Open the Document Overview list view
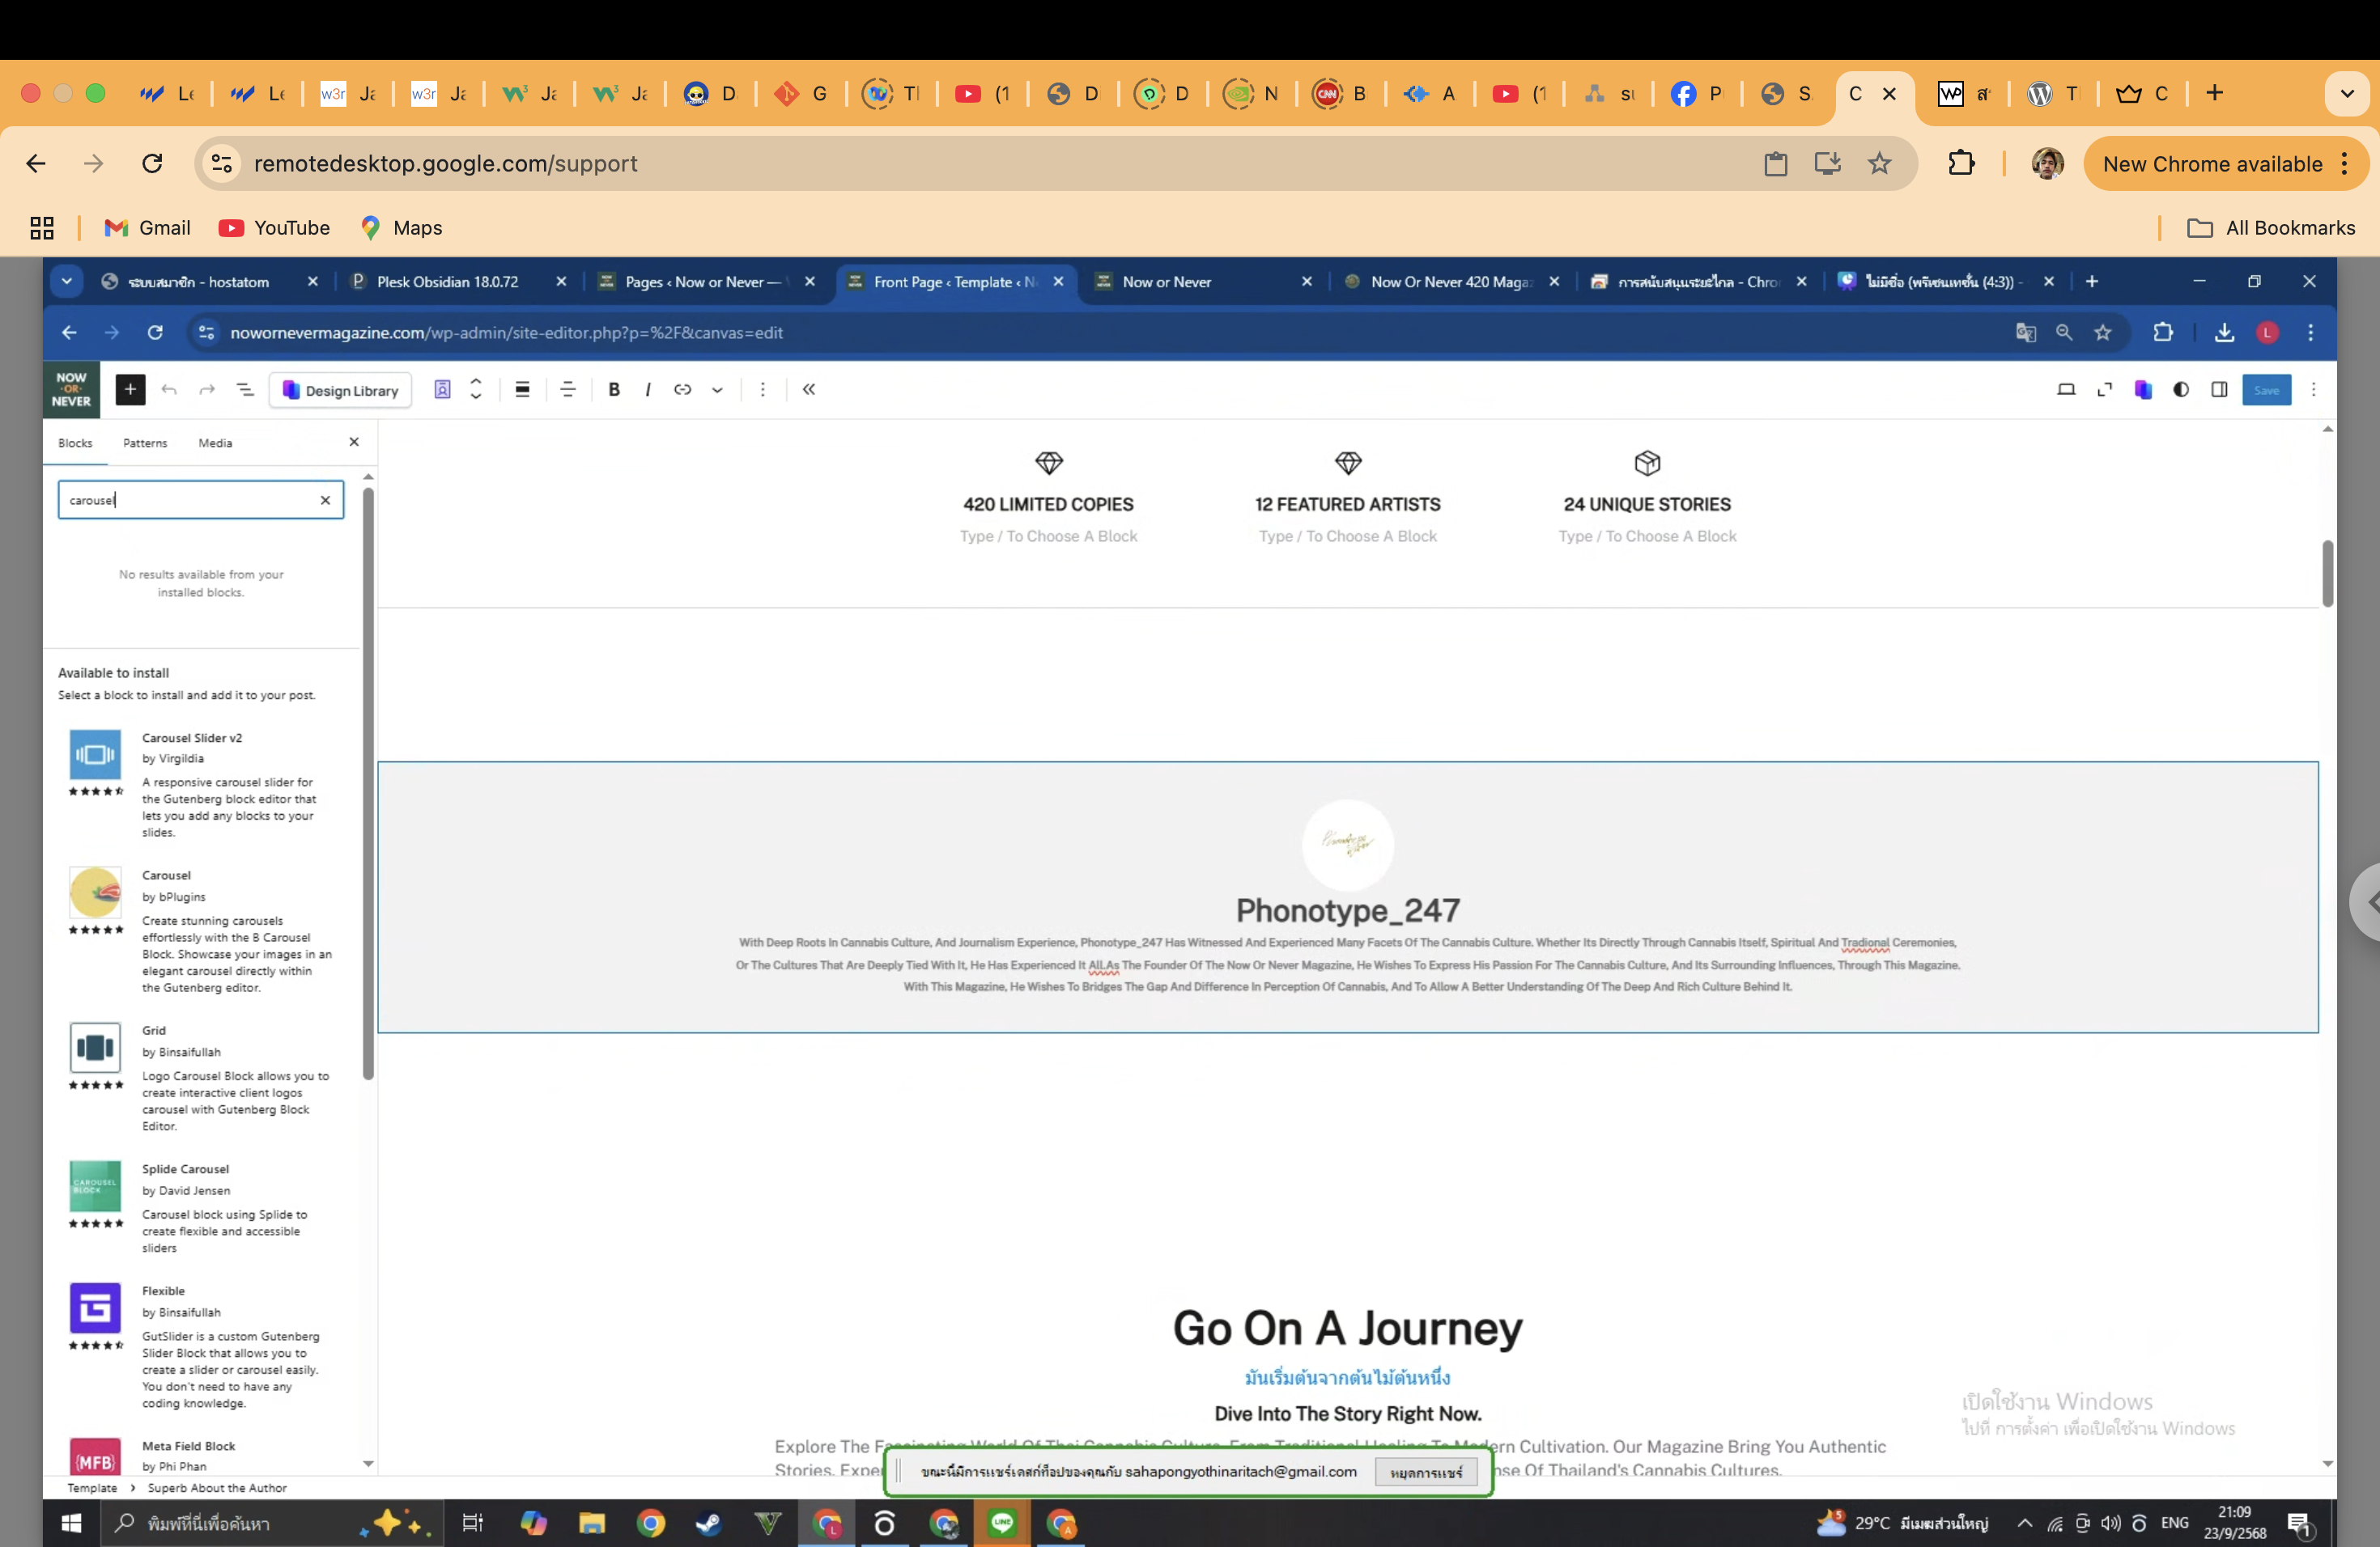2380x1547 pixels. pyautogui.click(x=245, y=390)
